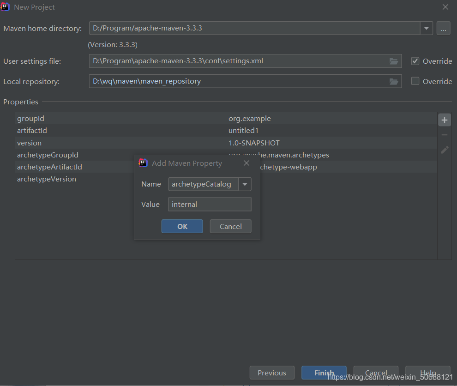
Task: Click the Maven home directory path field
Action: (255, 28)
